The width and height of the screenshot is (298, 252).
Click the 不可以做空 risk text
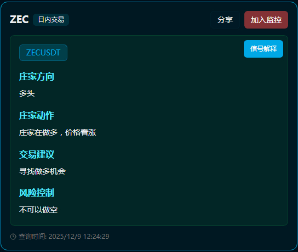coord(38,210)
